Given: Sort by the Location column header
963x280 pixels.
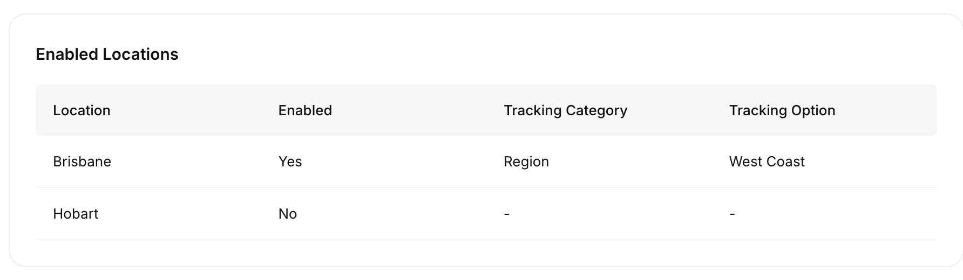Looking at the screenshot, I should 82,110.
